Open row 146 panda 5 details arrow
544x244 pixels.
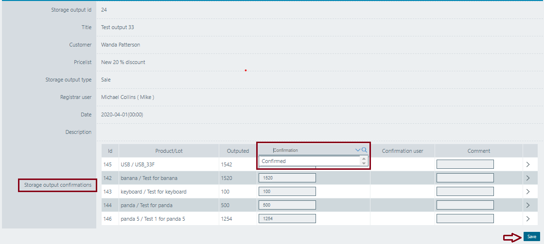[x=528, y=219]
